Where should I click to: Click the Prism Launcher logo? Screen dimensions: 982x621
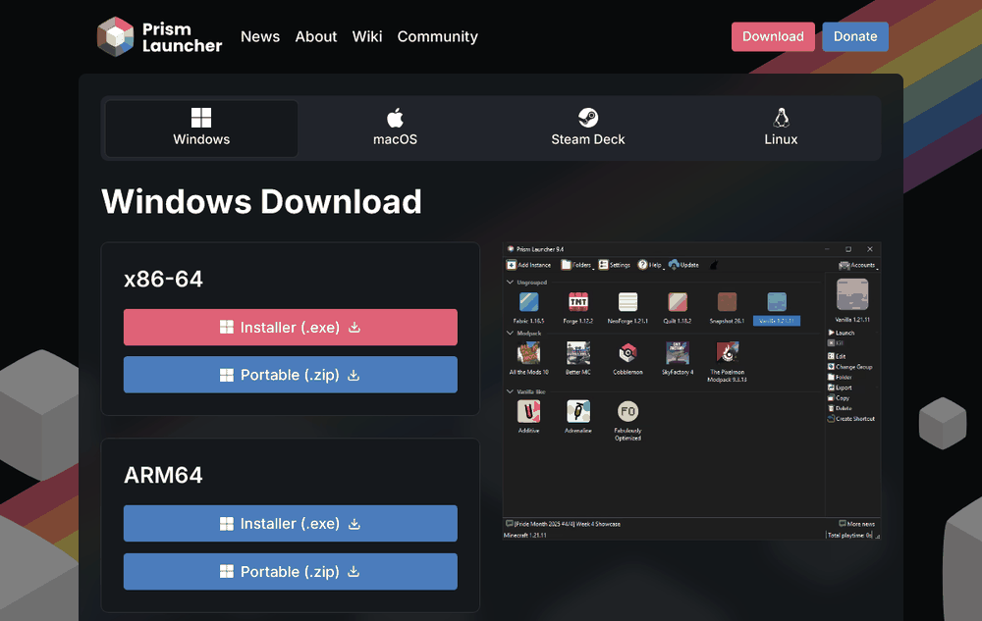coord(159,36)
